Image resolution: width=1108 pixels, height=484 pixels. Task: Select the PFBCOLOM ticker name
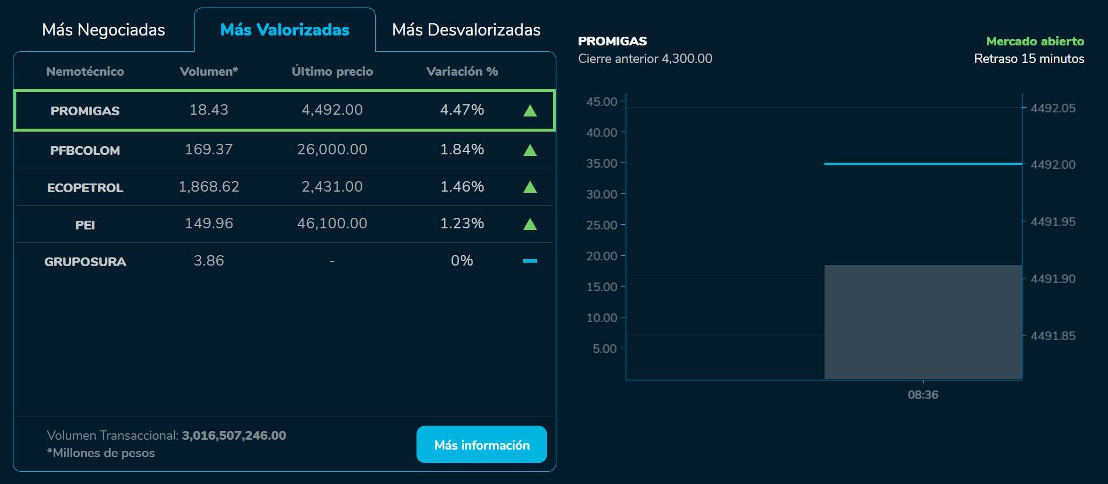click(85, 150)
